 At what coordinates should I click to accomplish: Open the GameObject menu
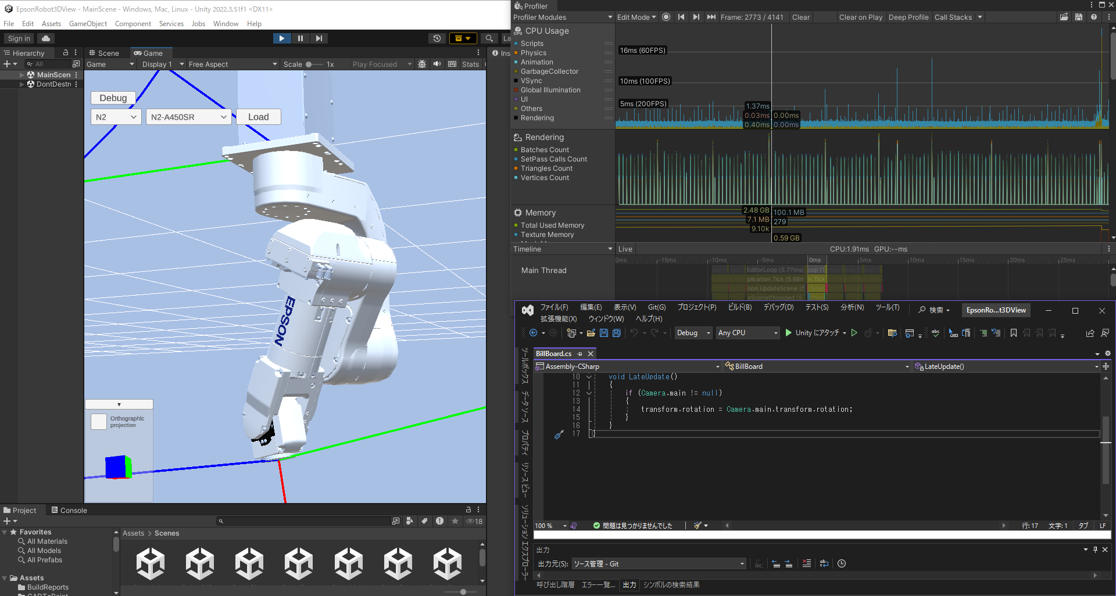click(x=88, y=24)
